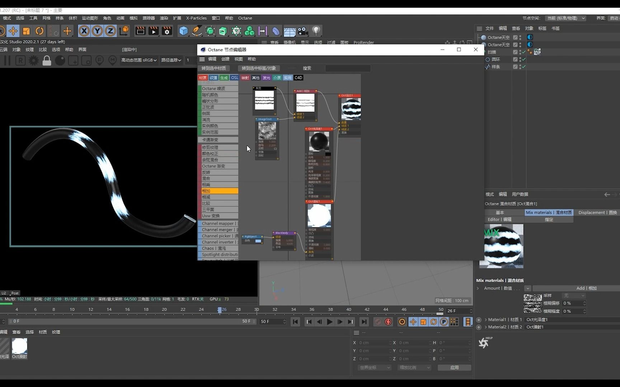Toggle Z axis lock
The width and height of the screenshot is (620, 387).
click(x=111, y=31)
